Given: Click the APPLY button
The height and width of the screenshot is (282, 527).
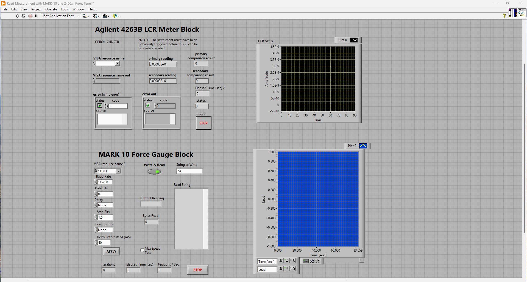Looking at the screenshot, I should (x=111, y=251).
